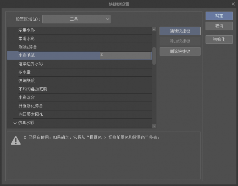The image size is (238, 186).
Task: Select the 水彩毛笔 row
Action: tap(79, 55)
